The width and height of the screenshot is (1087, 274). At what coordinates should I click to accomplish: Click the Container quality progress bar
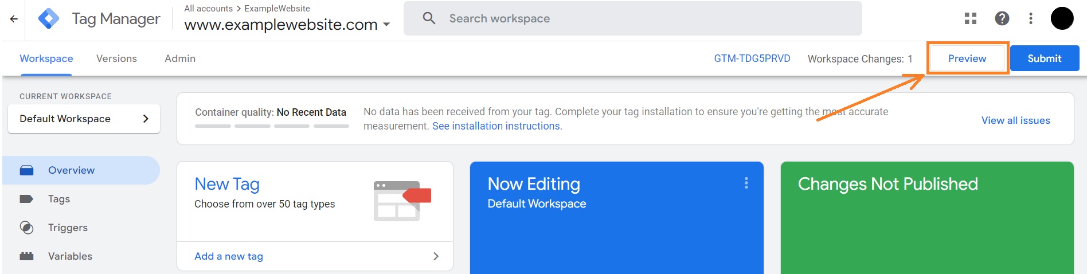tap(272, 126)
